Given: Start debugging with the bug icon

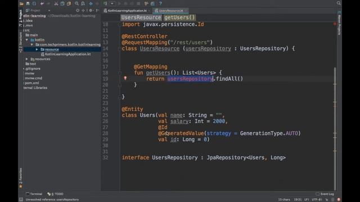Looking at the screenshot, I should [x=125, y=3].
